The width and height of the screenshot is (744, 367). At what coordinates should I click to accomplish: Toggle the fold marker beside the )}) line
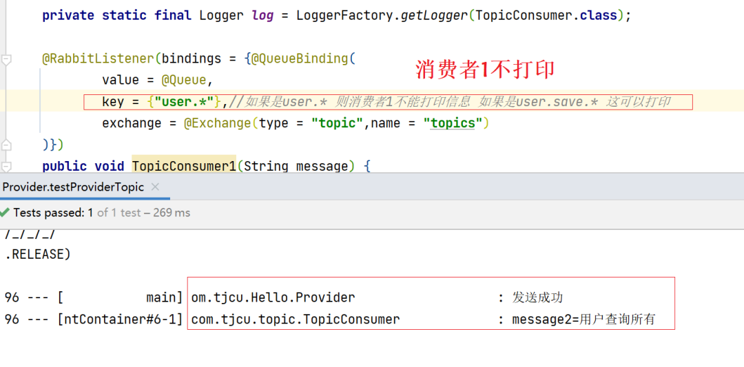pos(6,144)
